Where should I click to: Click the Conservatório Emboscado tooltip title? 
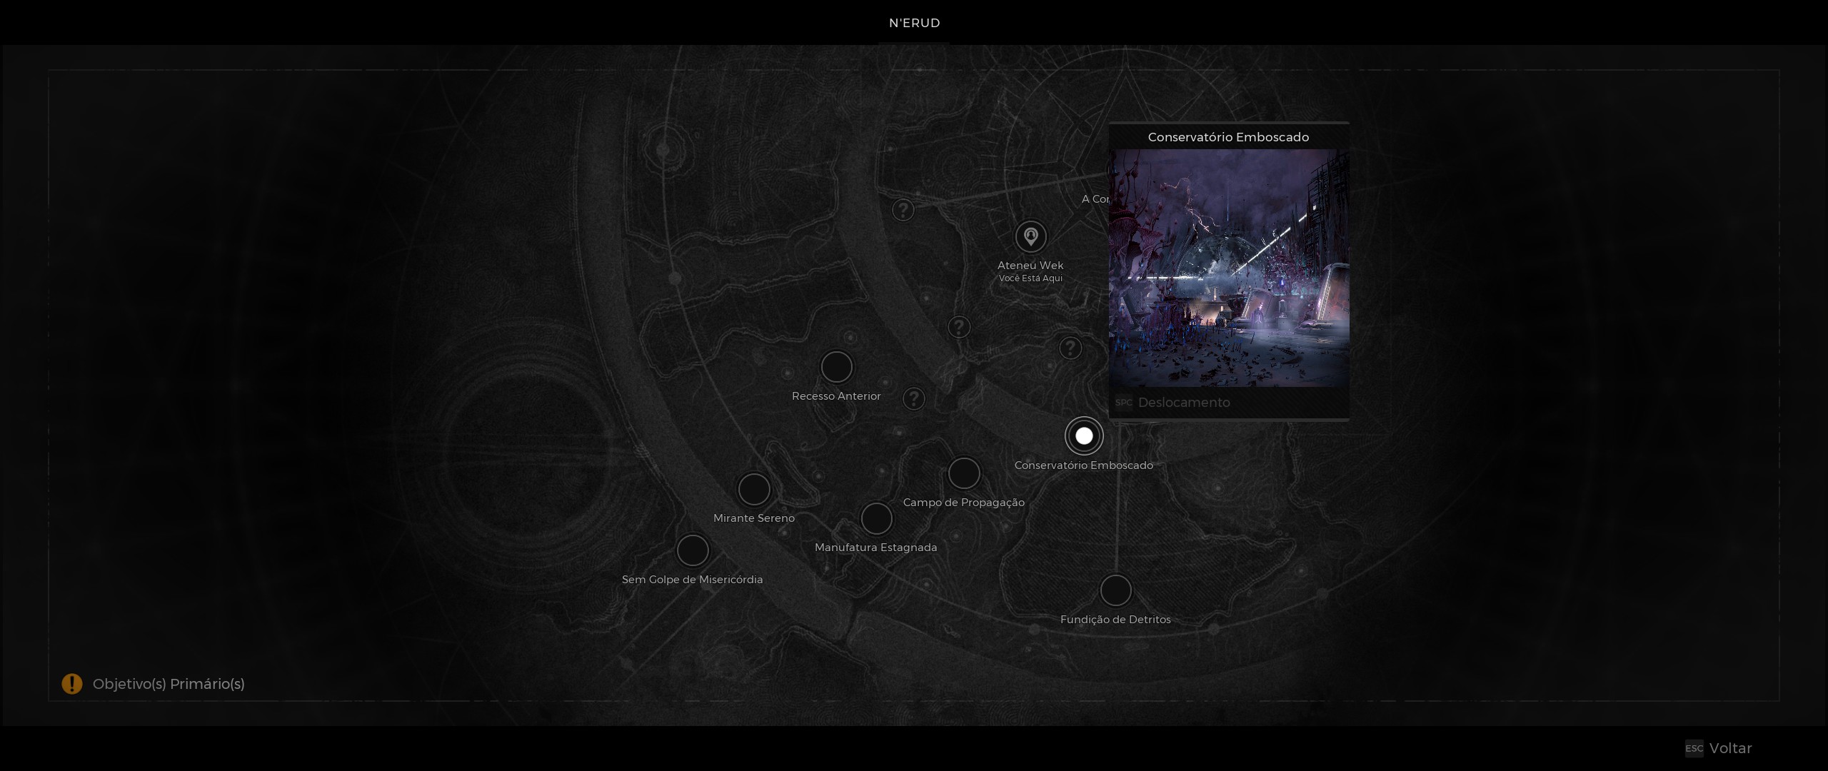(x=1228, y=137)
